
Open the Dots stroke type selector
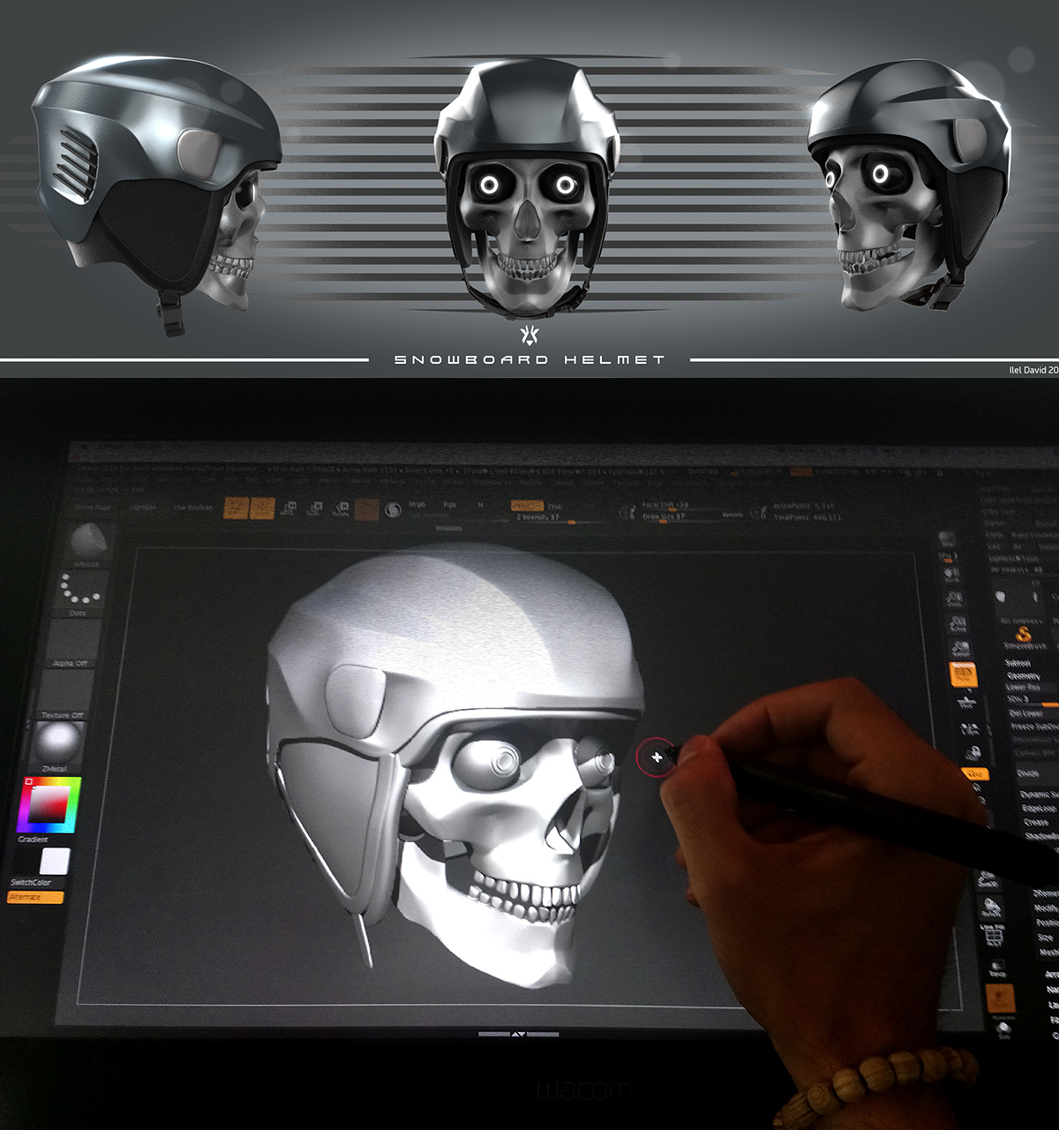tap(82, 592)
